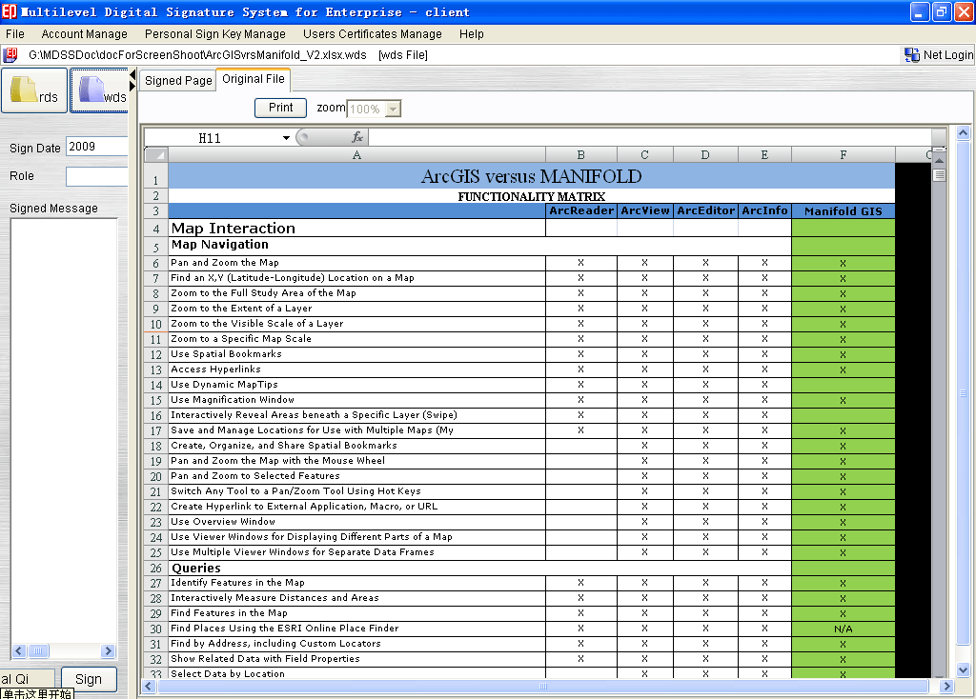Viewport: 976px width, 699px height.
Task: Select column D header
Action: pos(705,155)
